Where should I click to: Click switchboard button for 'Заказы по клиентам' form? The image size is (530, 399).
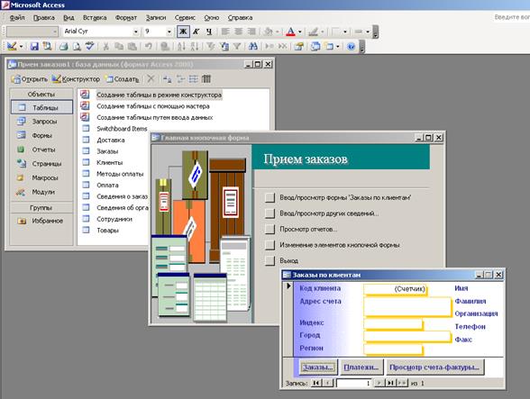coord(270,197)
